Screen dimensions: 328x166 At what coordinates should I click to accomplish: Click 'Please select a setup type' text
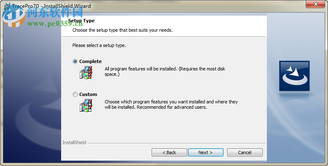pos(99,45)
